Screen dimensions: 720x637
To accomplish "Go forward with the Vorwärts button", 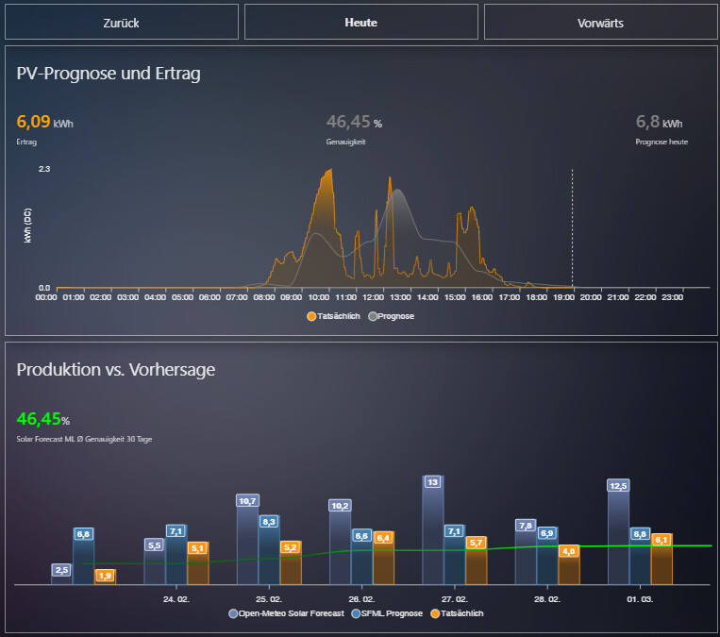I will [600, 22].
